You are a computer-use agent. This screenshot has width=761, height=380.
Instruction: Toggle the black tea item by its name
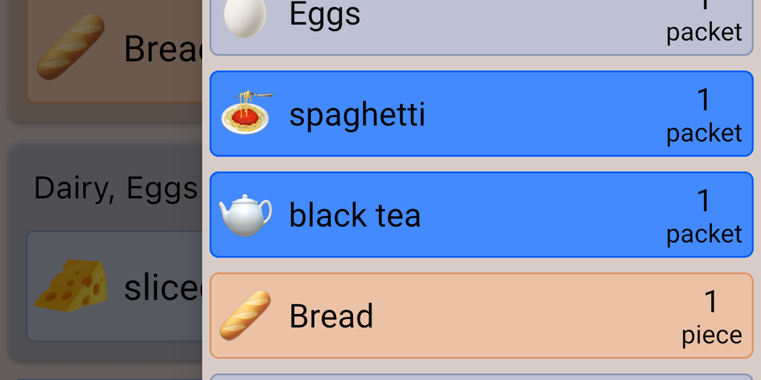click(354, 216)
